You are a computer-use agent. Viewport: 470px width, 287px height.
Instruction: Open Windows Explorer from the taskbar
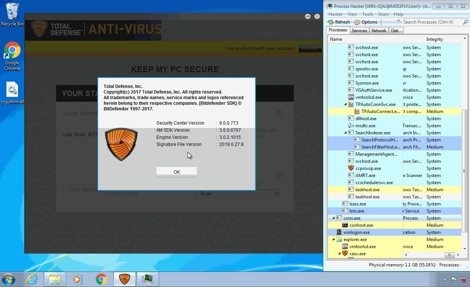pos(55,279)
